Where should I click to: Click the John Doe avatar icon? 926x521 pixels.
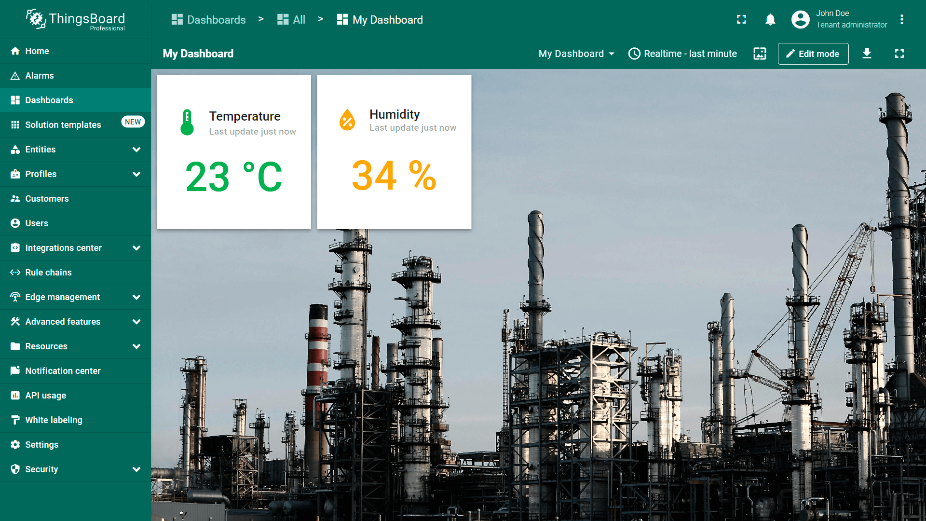800,20
